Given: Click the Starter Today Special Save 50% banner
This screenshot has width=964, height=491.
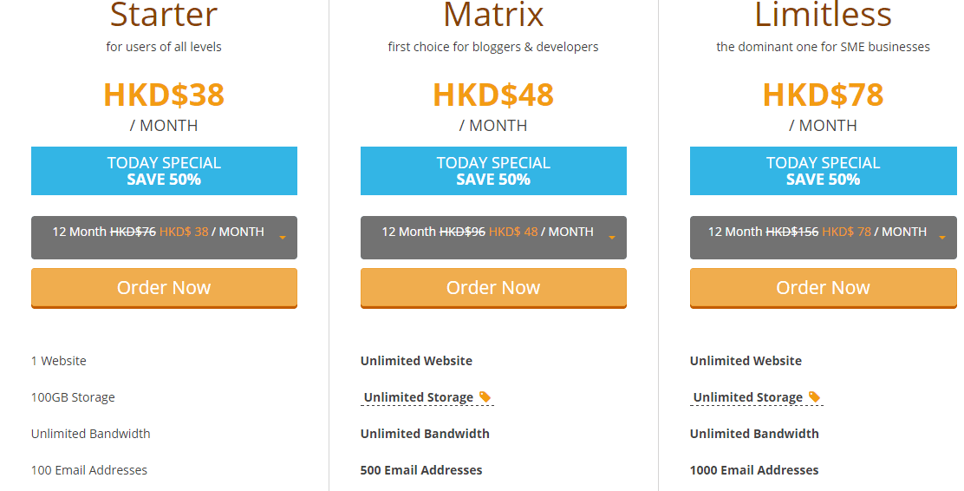Looking at the screenshot, I should pos(164,171).
